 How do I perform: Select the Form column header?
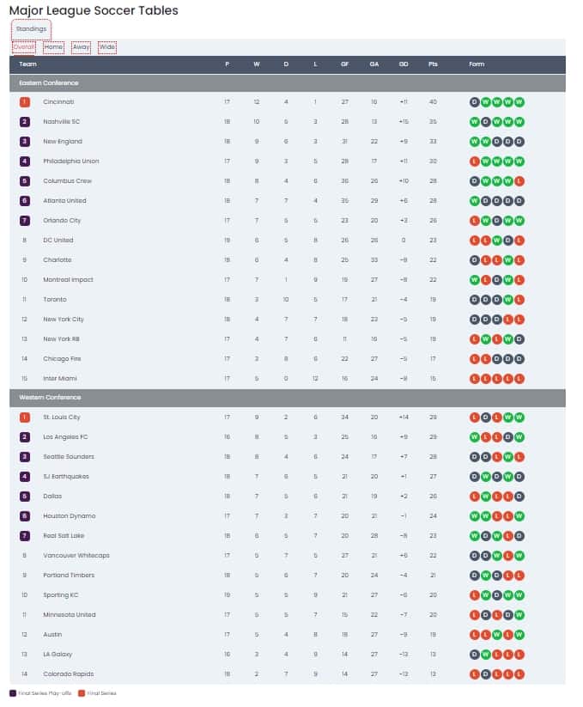coord(477,64)
